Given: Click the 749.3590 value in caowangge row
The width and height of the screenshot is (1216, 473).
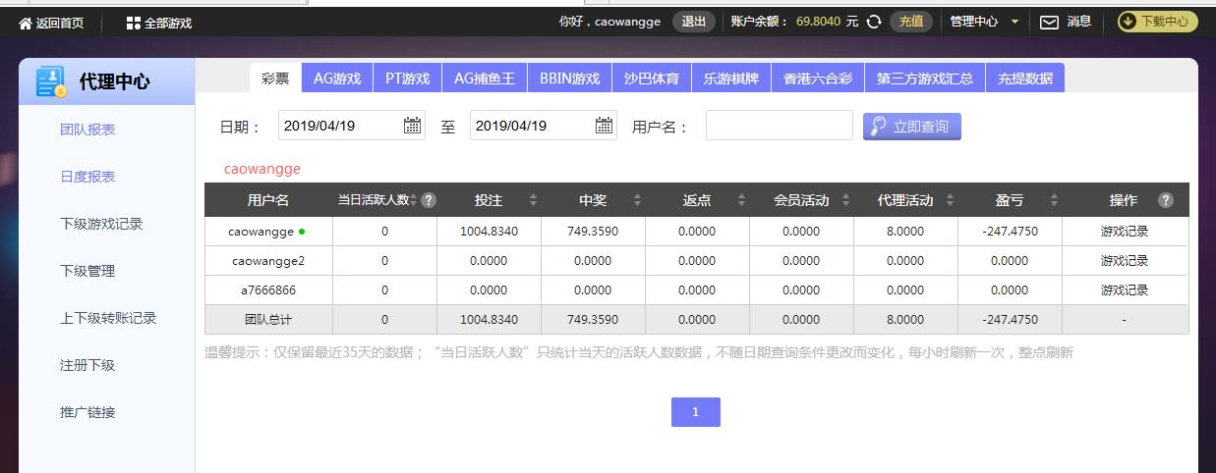Looking at the screenshot, I should (x=593, y=232).
